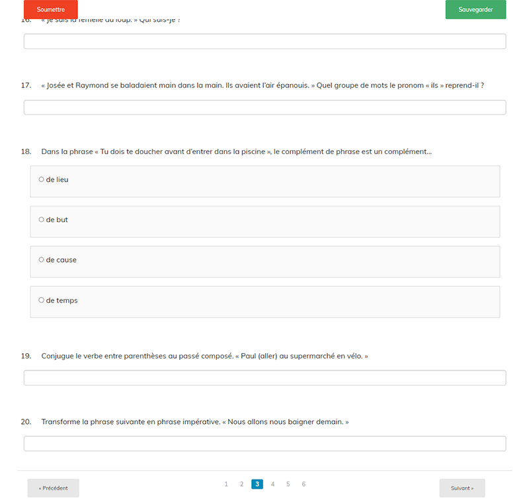Click the highlighted page 3 indicator

coord(257,484)
